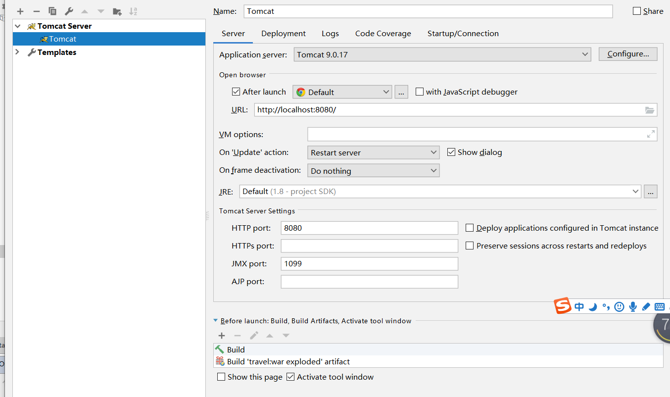670x397 pixels.
Task: Collapse Before launch section triangle
Action: pyautogui.click(x=216, y=321)
